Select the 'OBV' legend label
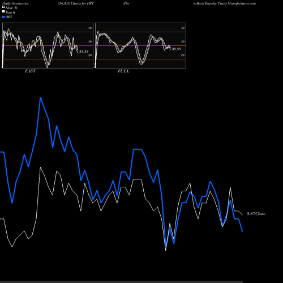The height and width of the screenshot is (283, 283). click(x=9, y=17)
